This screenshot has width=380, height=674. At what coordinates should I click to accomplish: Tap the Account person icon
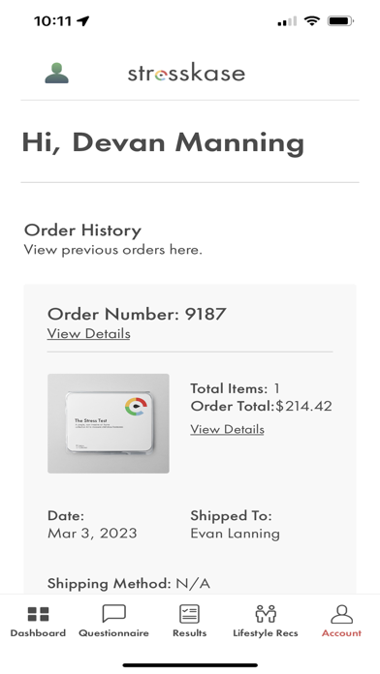coord(341,614)
